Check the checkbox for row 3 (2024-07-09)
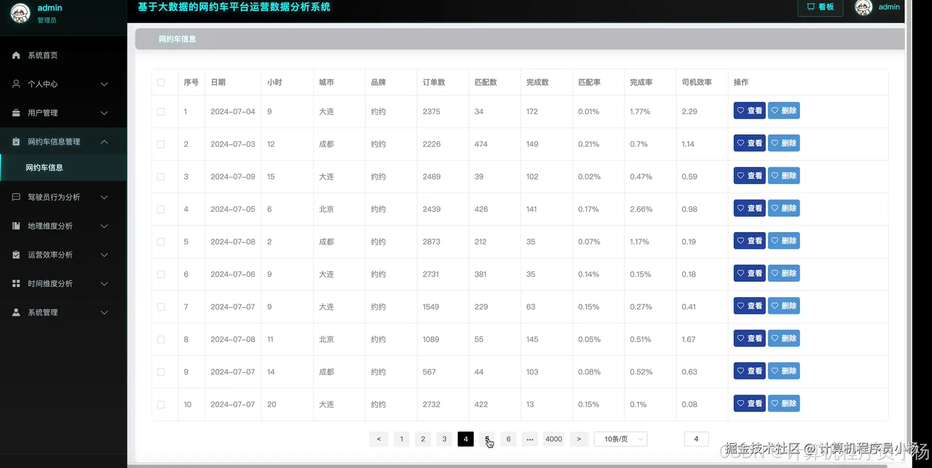Viewport: 932px width, 468px height. 161,177
